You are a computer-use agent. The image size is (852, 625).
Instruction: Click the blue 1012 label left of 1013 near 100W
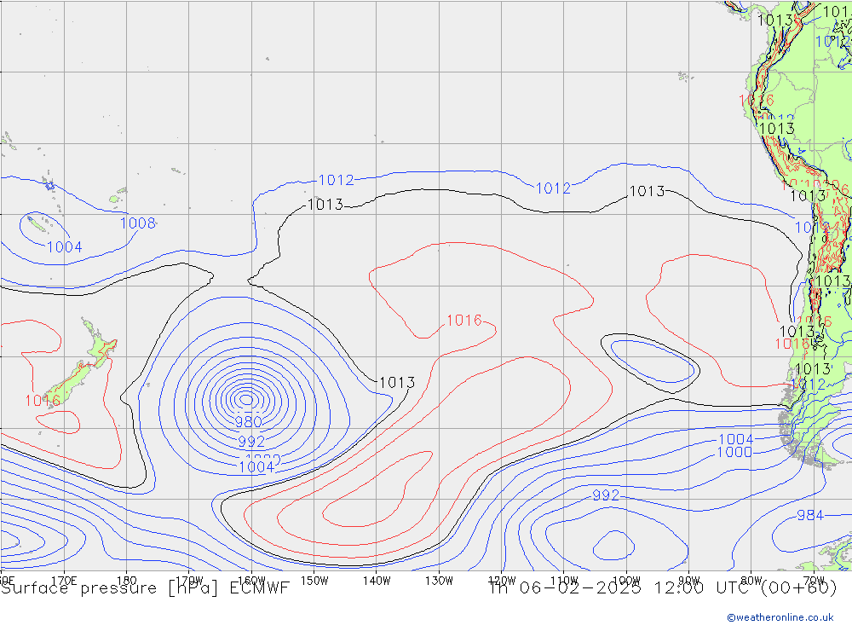click(553, 188)
